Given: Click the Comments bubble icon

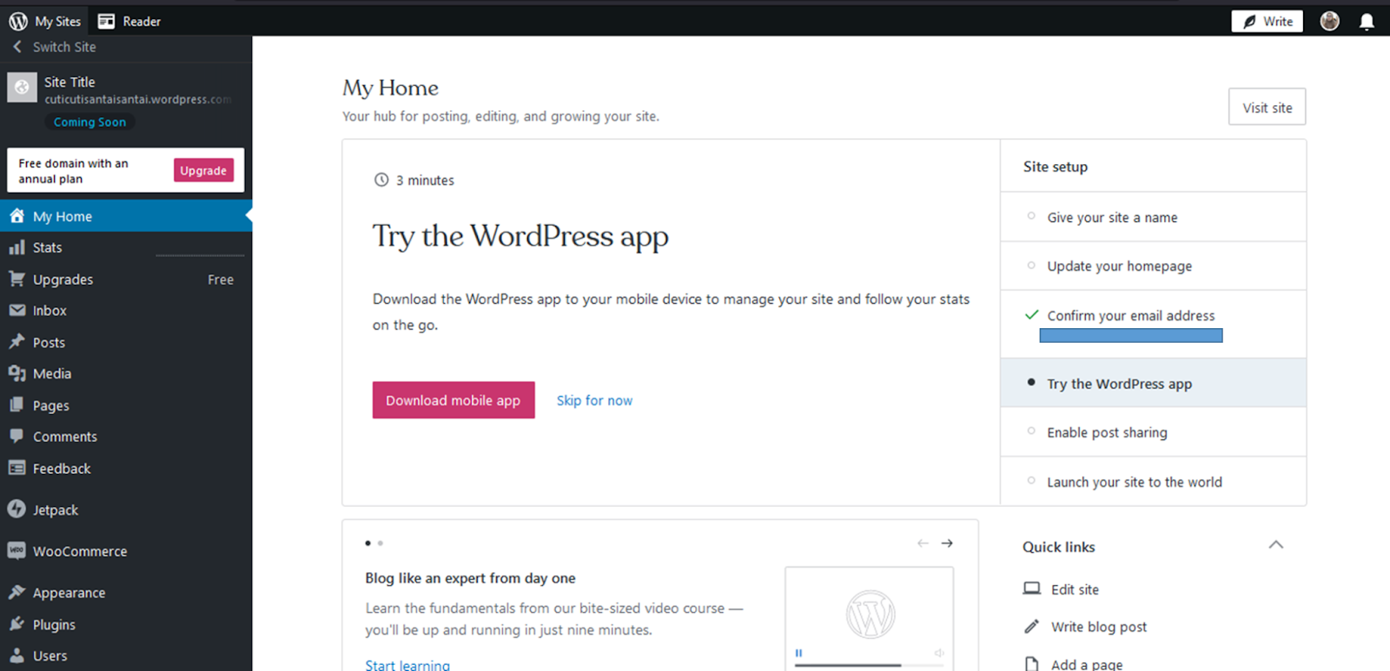Looking at the screenshot, I should tap(17, 436).
